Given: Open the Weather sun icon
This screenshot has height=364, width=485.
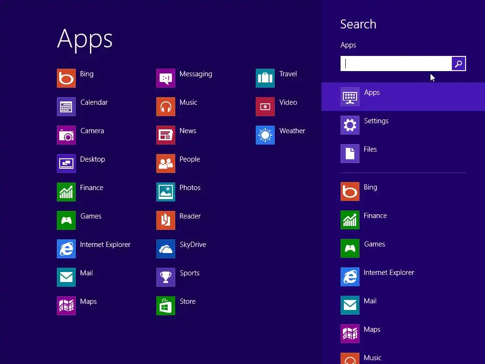Looking at the screenshot, I should [x=265, y=135].
